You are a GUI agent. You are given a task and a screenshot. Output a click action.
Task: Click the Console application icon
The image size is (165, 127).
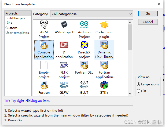point(44,45)
